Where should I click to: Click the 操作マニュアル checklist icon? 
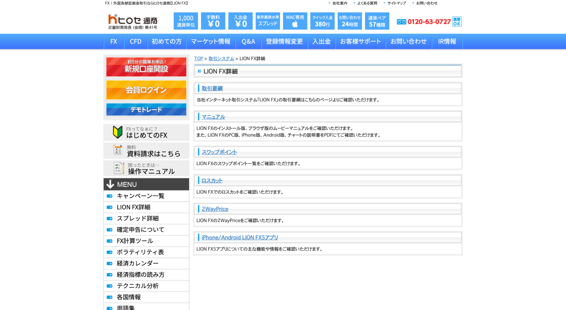click(x=119, y=168)
